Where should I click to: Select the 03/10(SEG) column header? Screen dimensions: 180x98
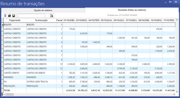tap(81, 20)
